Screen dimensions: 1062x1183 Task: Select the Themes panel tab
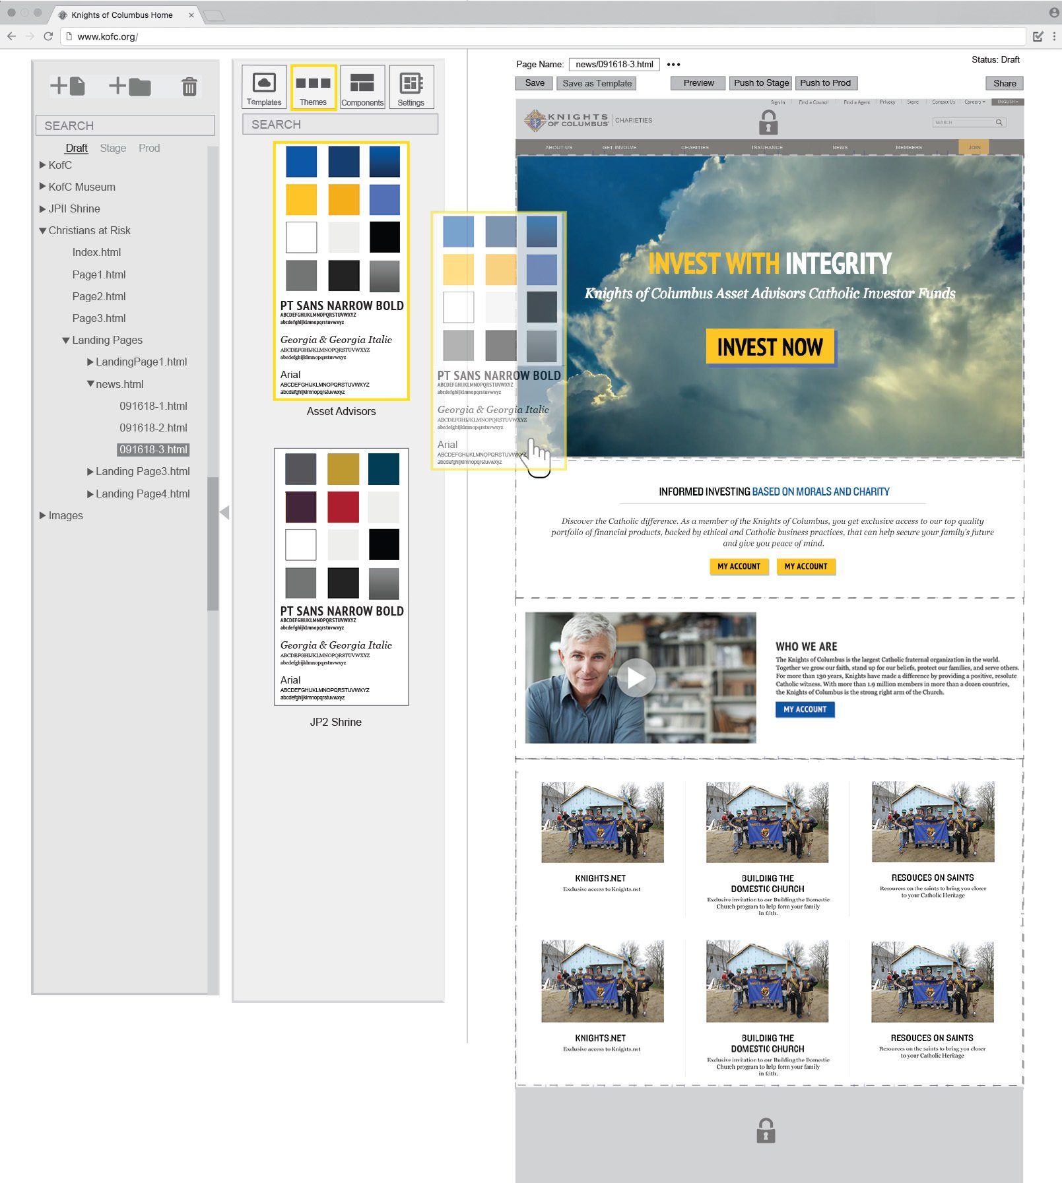tap(313, 86)
